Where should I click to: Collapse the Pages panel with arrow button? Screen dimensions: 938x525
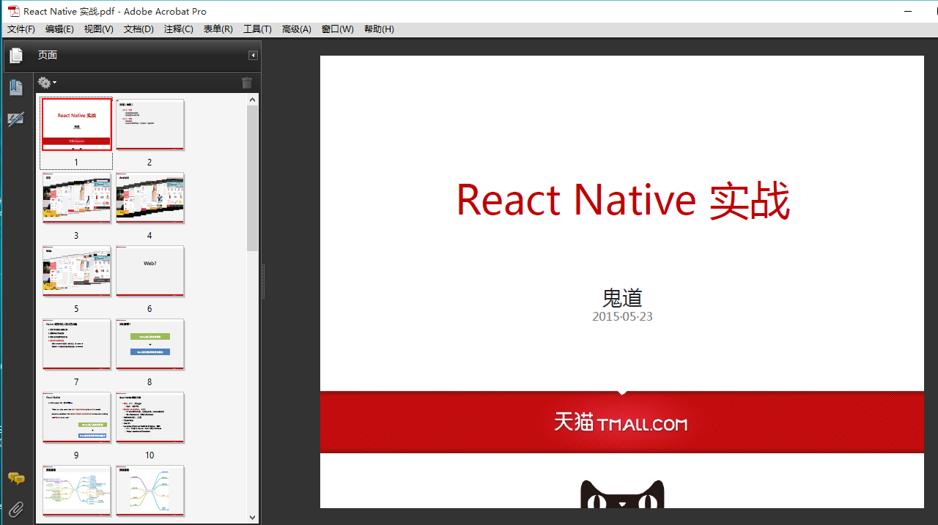coord(253,56)
